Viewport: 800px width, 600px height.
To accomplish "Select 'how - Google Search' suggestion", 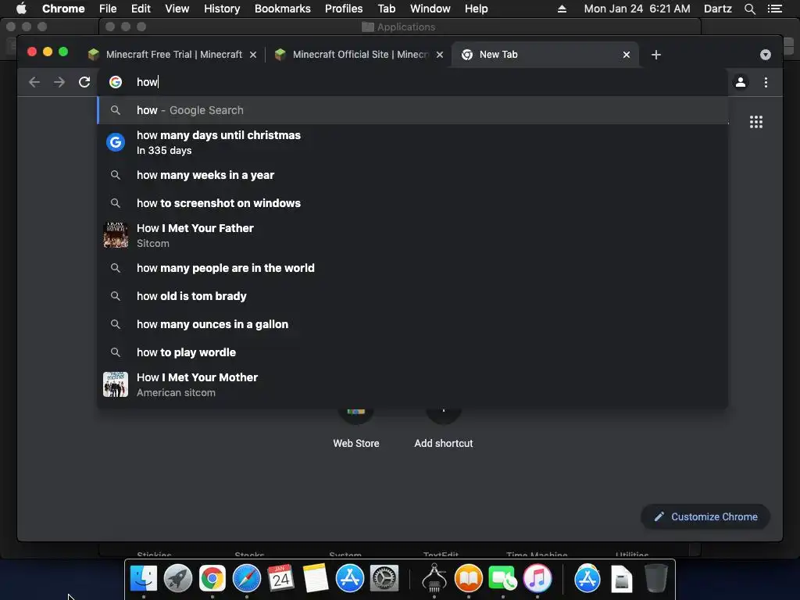I will pos(412,110).
